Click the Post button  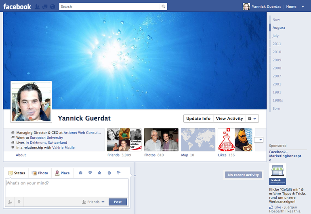coord(118,202)
